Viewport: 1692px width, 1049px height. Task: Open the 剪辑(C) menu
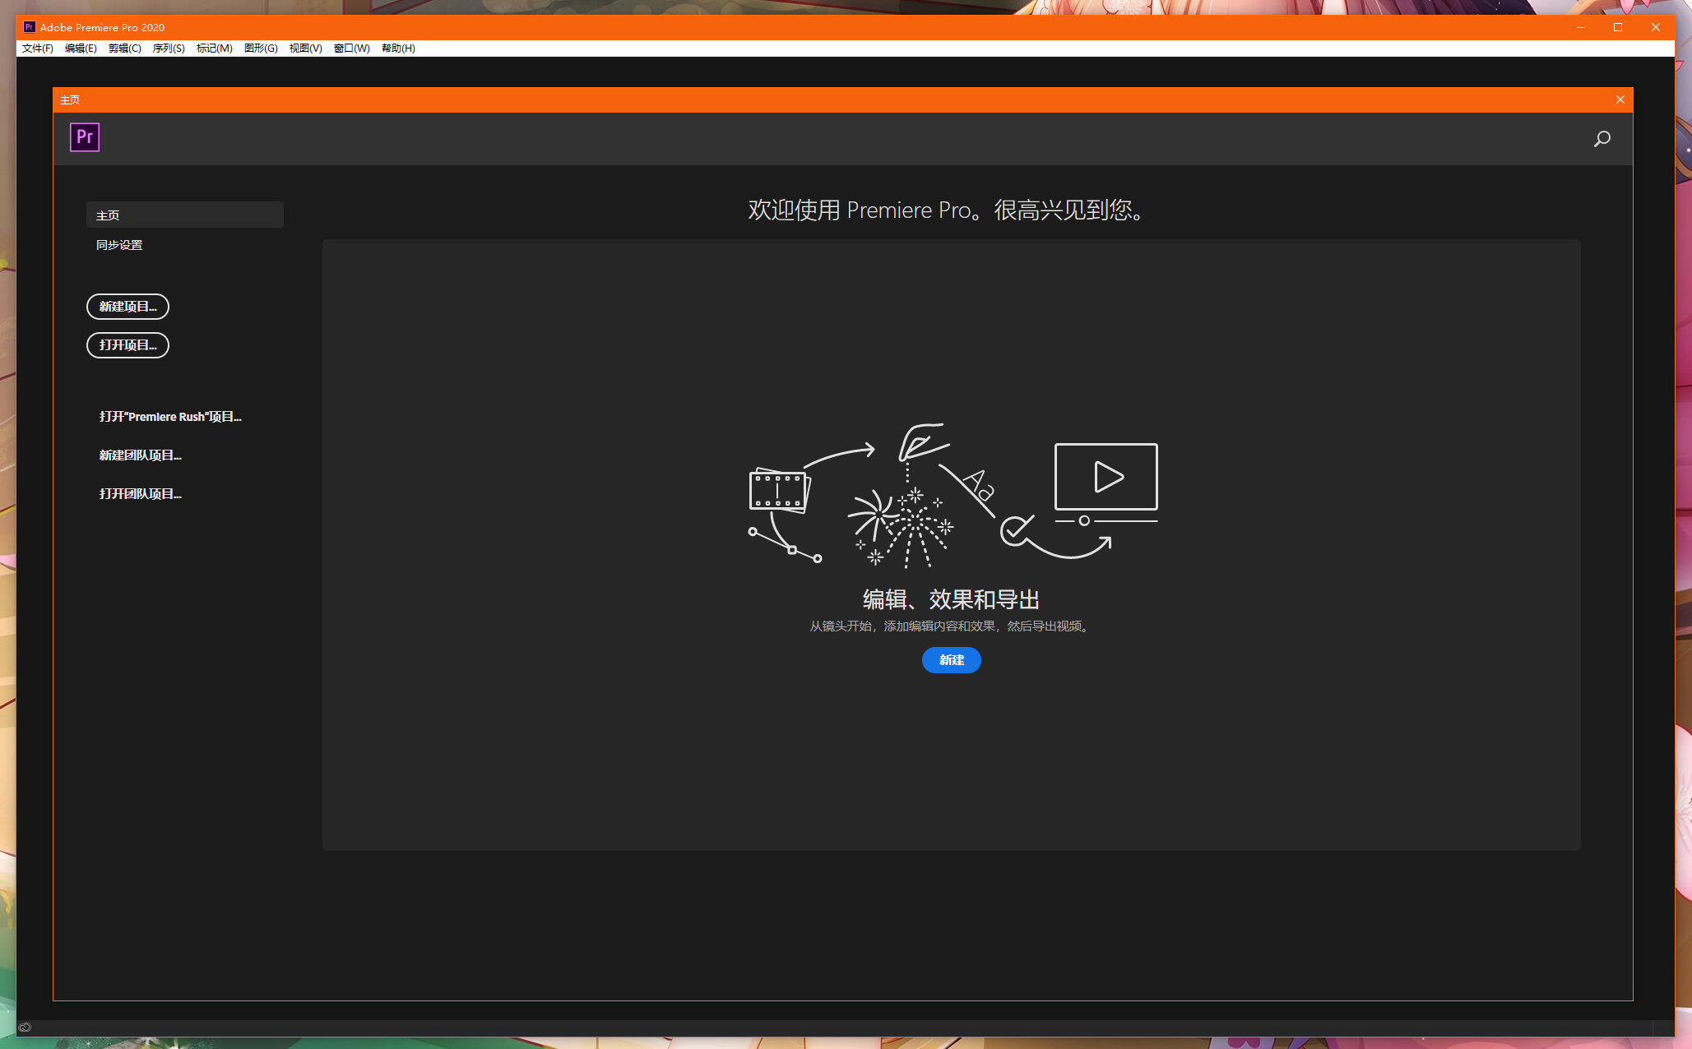tap(123, 48)
